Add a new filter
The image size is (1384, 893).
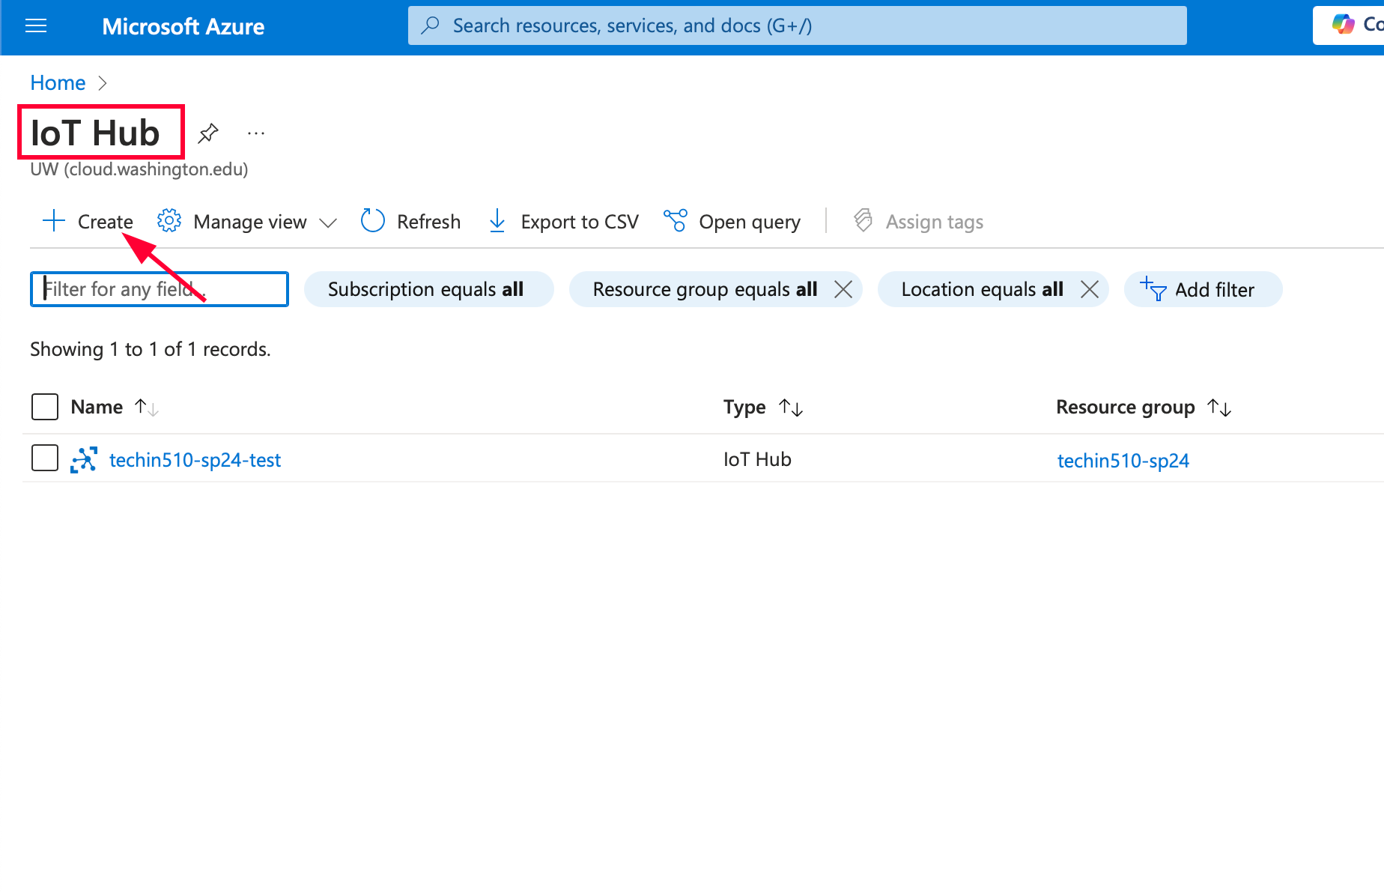[x=1203, y=289]
